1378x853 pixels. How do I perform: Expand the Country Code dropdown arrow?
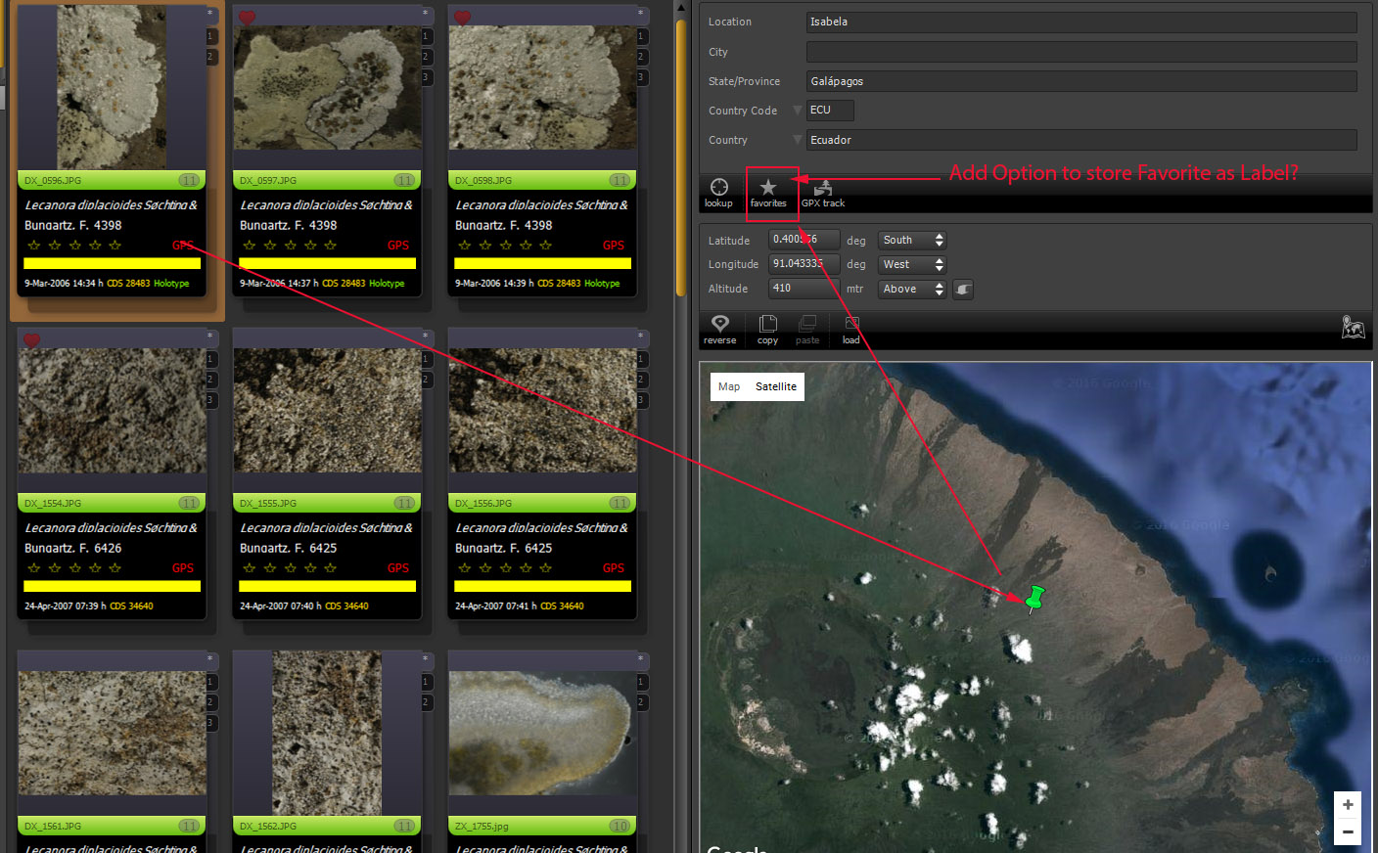point(798,111)
